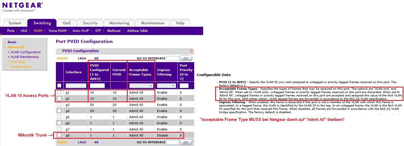Focus the bottom GO TO INTERFACE field
Image resolution: width=404 pixels, height=146 pixels.
(x=173, y=142)
